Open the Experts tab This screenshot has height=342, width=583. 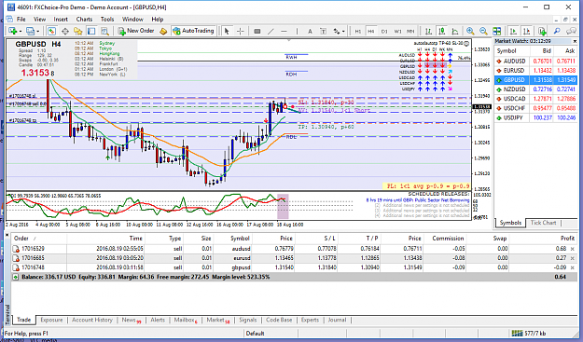(310, 320)
